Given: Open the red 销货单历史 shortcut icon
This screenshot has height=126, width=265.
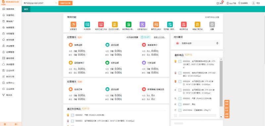Looking at the screenshot, I should coord(184,24).
